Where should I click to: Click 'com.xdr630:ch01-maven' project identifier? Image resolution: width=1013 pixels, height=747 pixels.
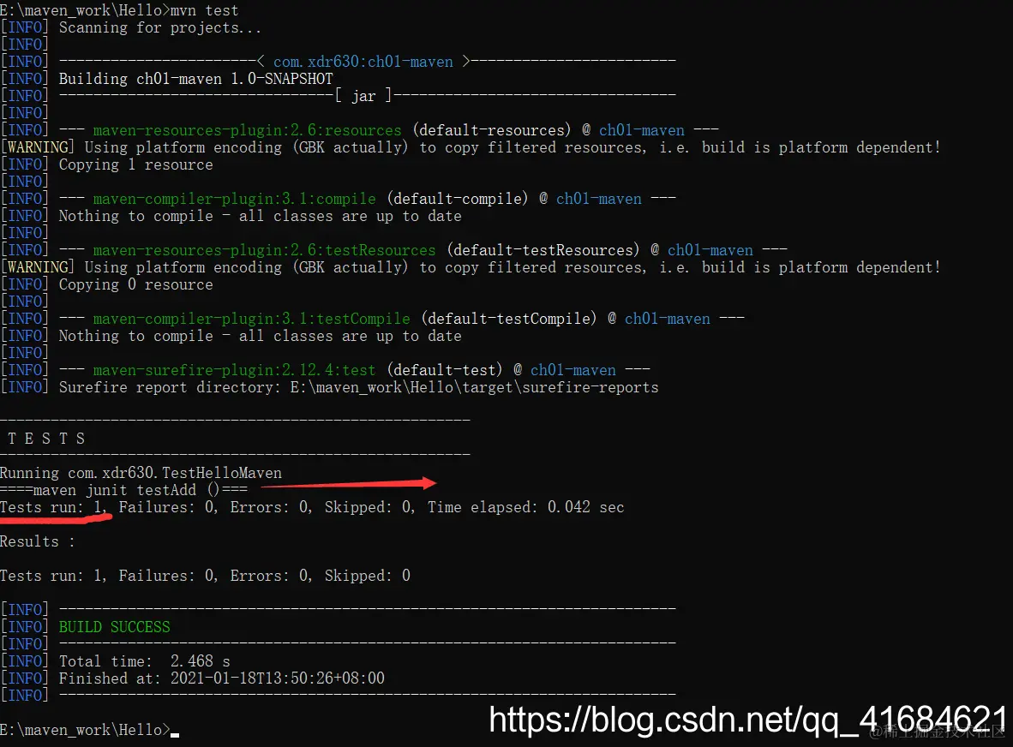pos(363,62)
